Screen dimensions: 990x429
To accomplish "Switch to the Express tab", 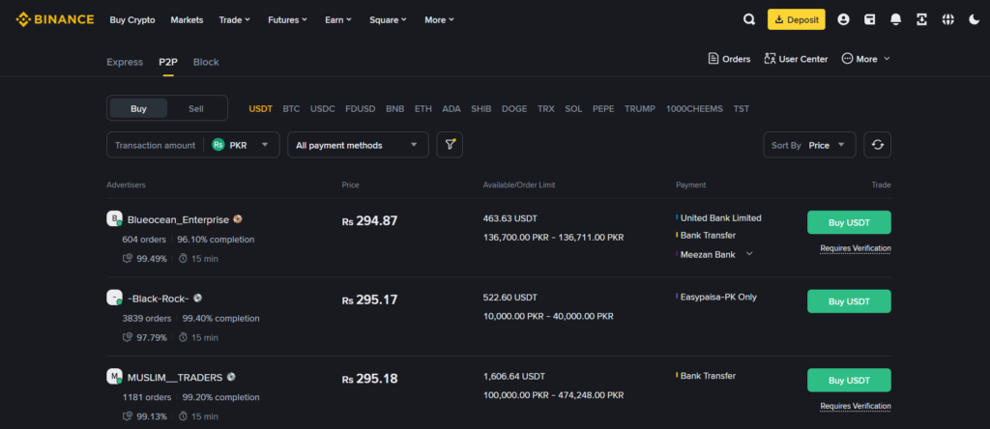I will [125, 62].
